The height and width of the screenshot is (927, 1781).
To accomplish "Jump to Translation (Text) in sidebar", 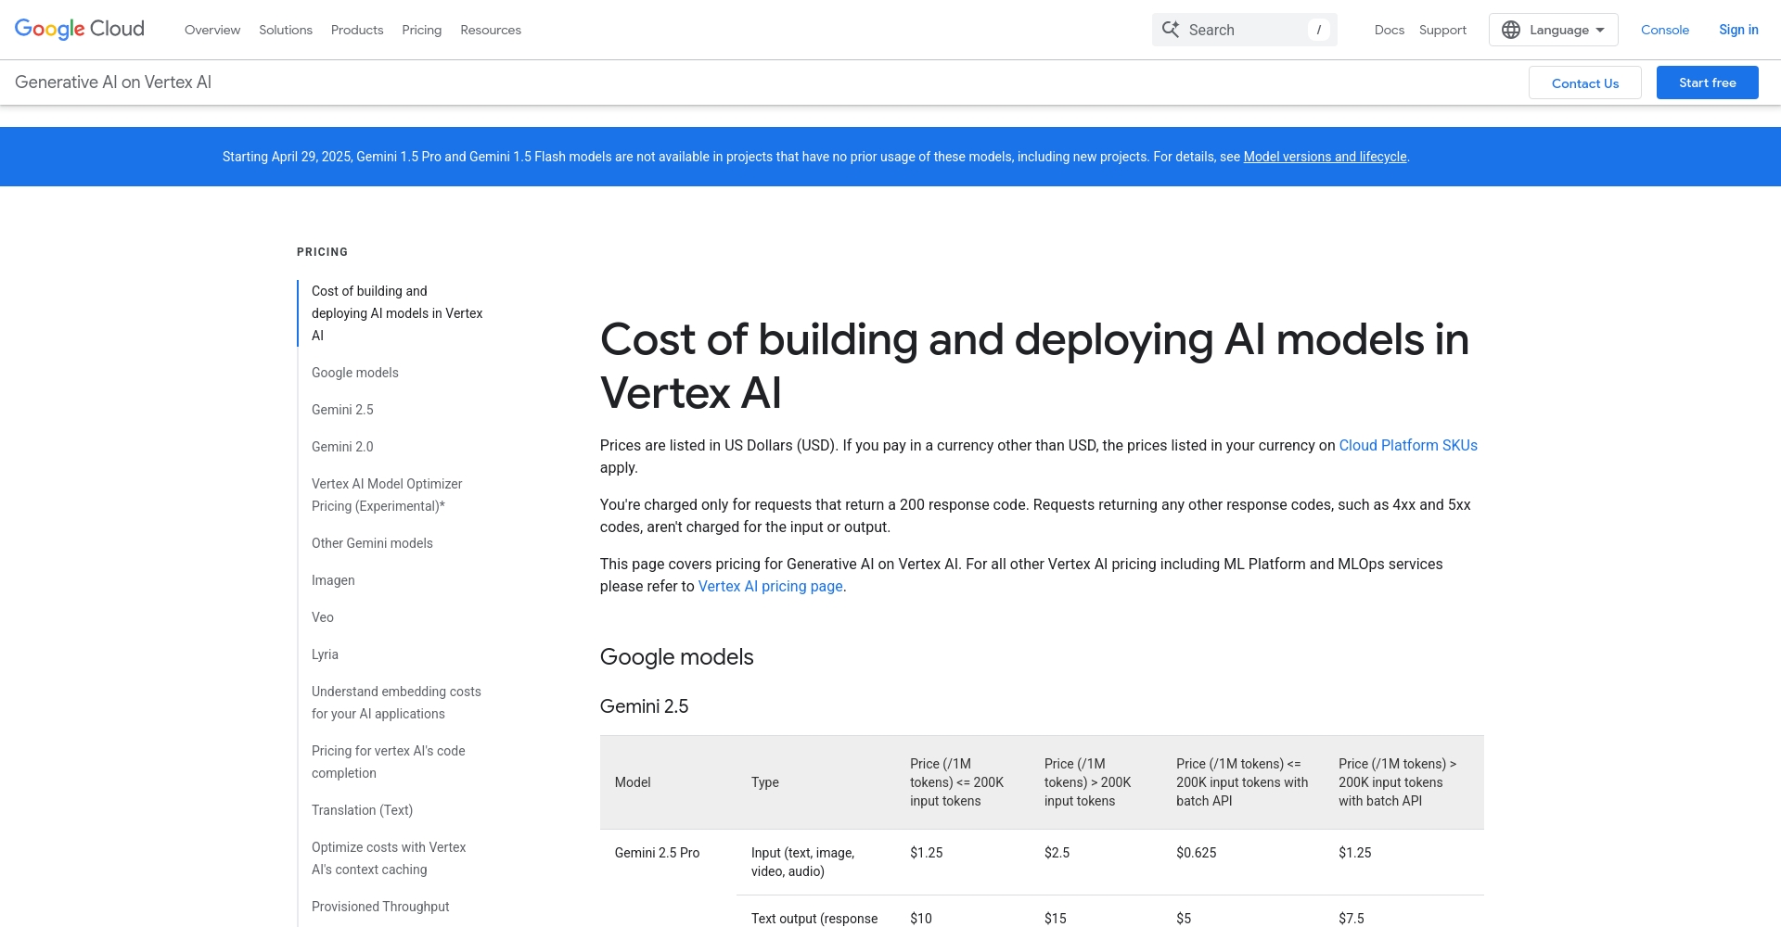I will tap(362, 810).
